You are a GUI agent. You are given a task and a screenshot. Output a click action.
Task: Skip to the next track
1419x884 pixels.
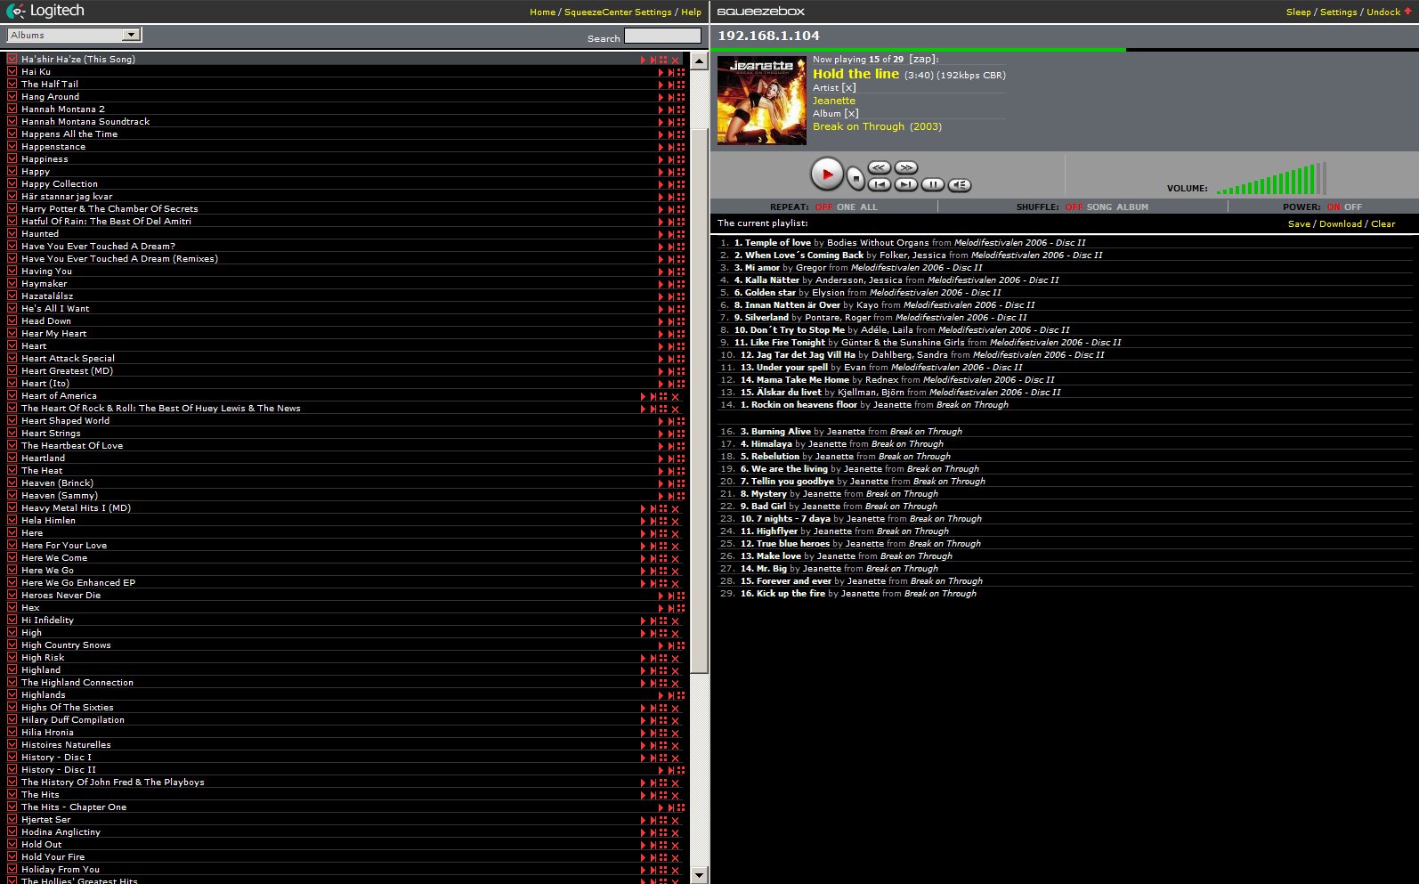[x=906, y=184]
